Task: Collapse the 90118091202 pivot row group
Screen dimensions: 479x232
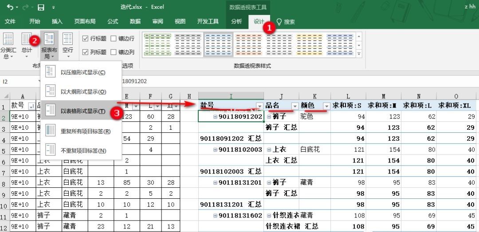Action: [215, 116]
